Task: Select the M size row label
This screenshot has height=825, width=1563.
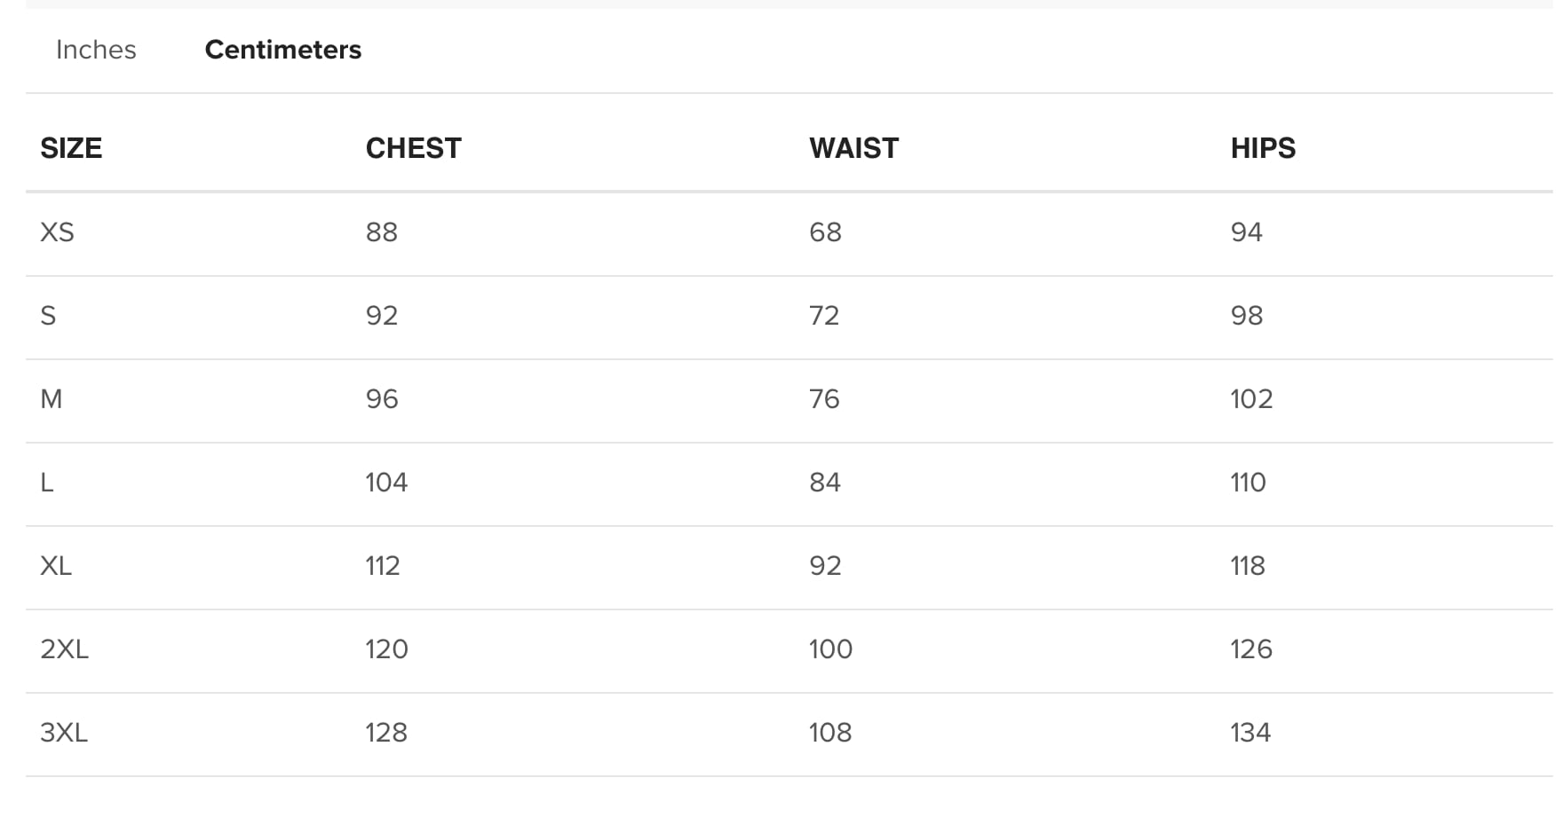Action: (x=52, y=399)
